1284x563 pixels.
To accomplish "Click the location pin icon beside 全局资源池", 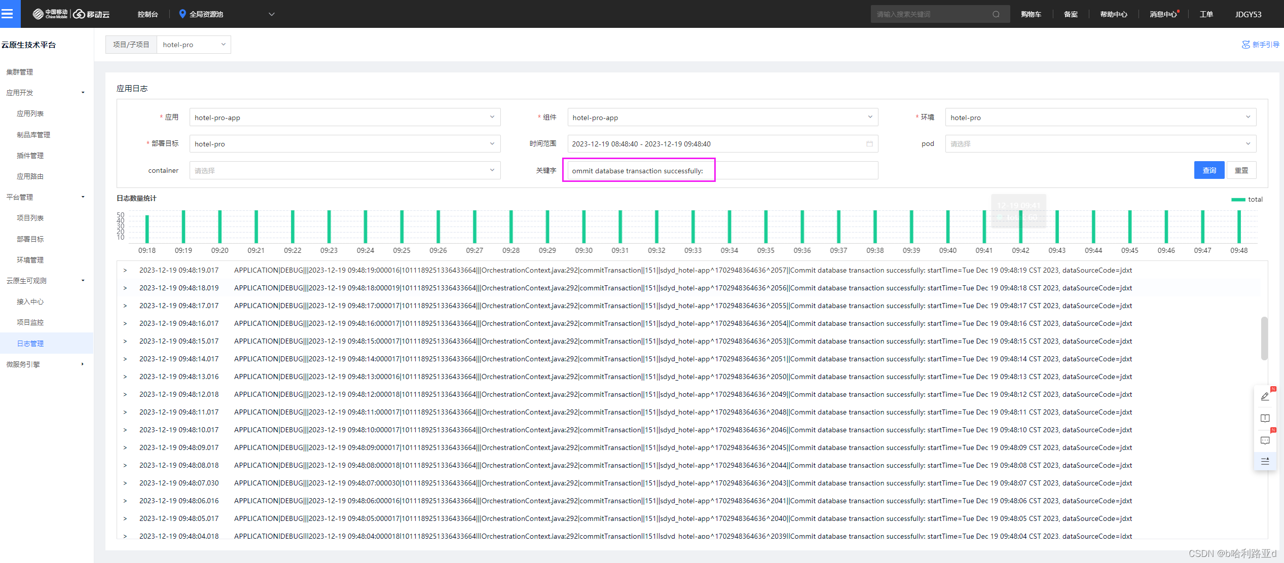I will (182, 14).
